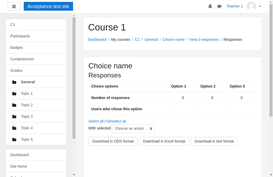Click the General folder icon in sidebar
This screenshot has height=177, width=273.
(14, 82)
